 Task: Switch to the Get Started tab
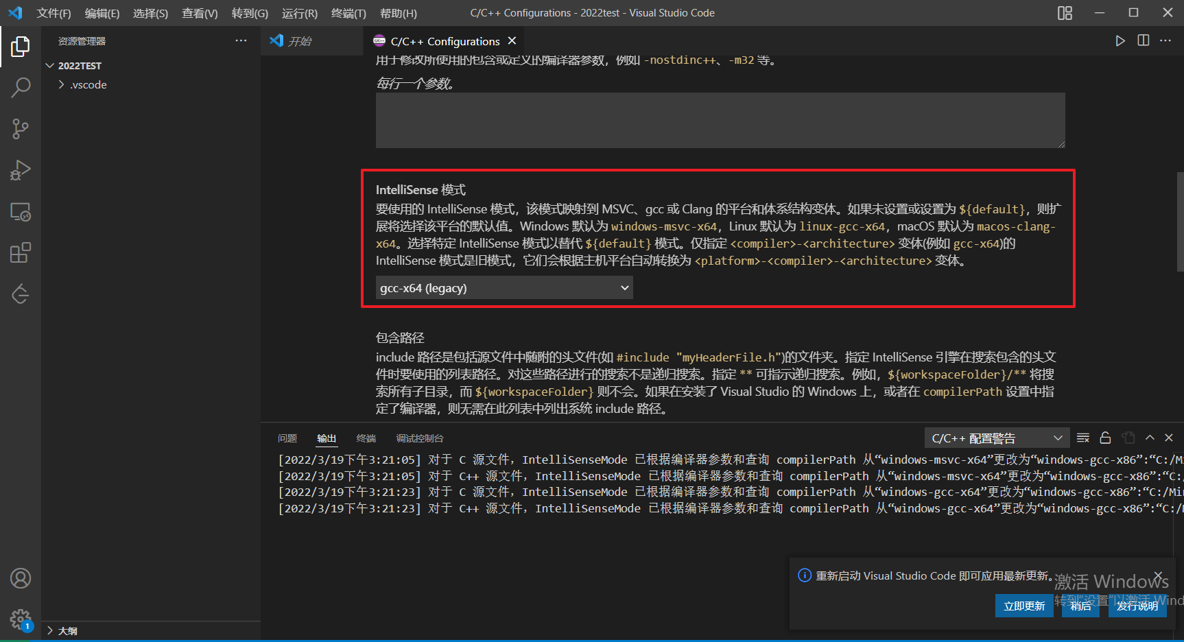(x=312, y=41)
